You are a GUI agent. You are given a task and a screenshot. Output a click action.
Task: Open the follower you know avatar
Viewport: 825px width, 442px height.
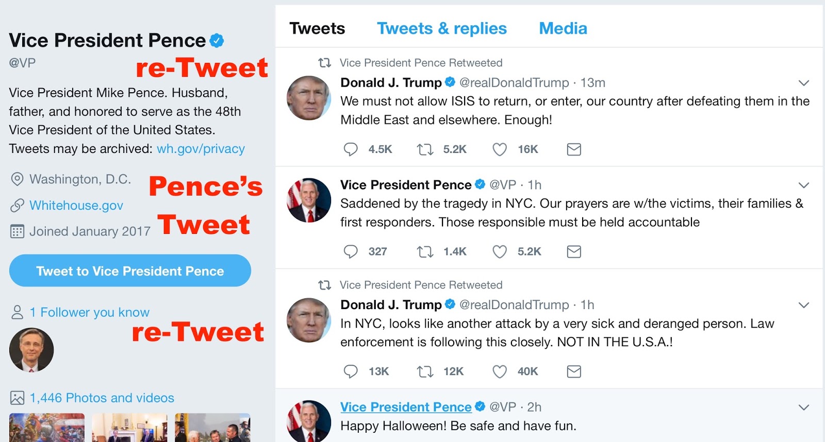[31, 350]
